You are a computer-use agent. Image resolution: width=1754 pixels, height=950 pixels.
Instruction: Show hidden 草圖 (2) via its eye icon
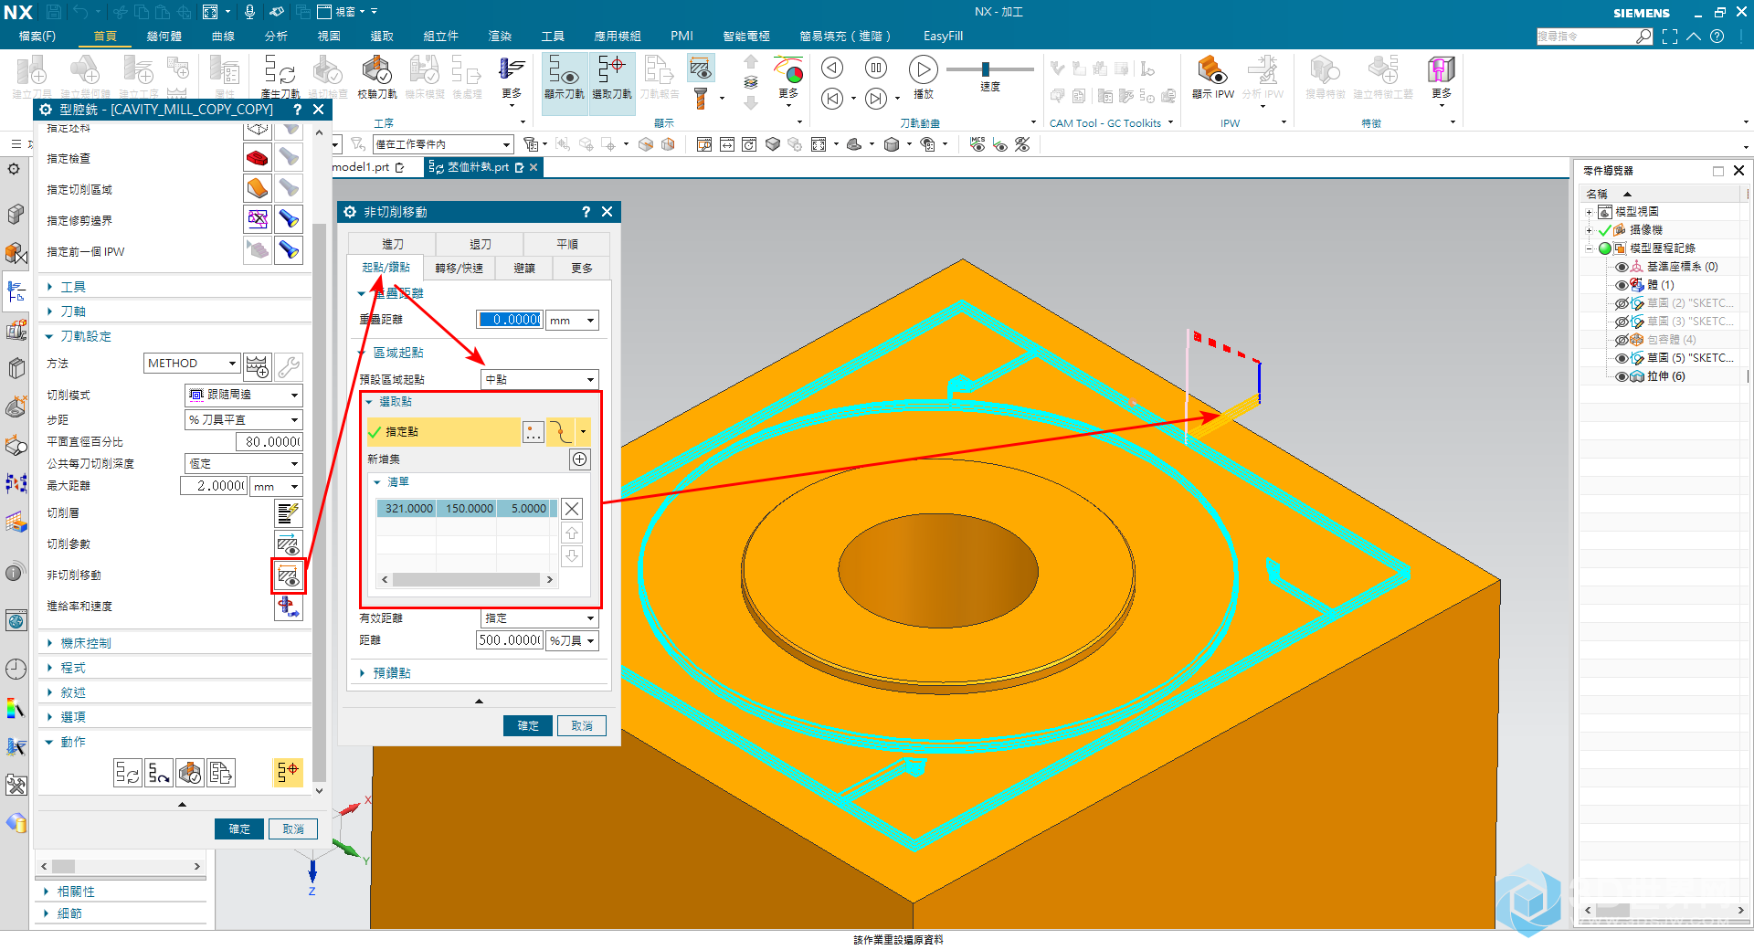pyautogui.click(x=1622, y=303)
